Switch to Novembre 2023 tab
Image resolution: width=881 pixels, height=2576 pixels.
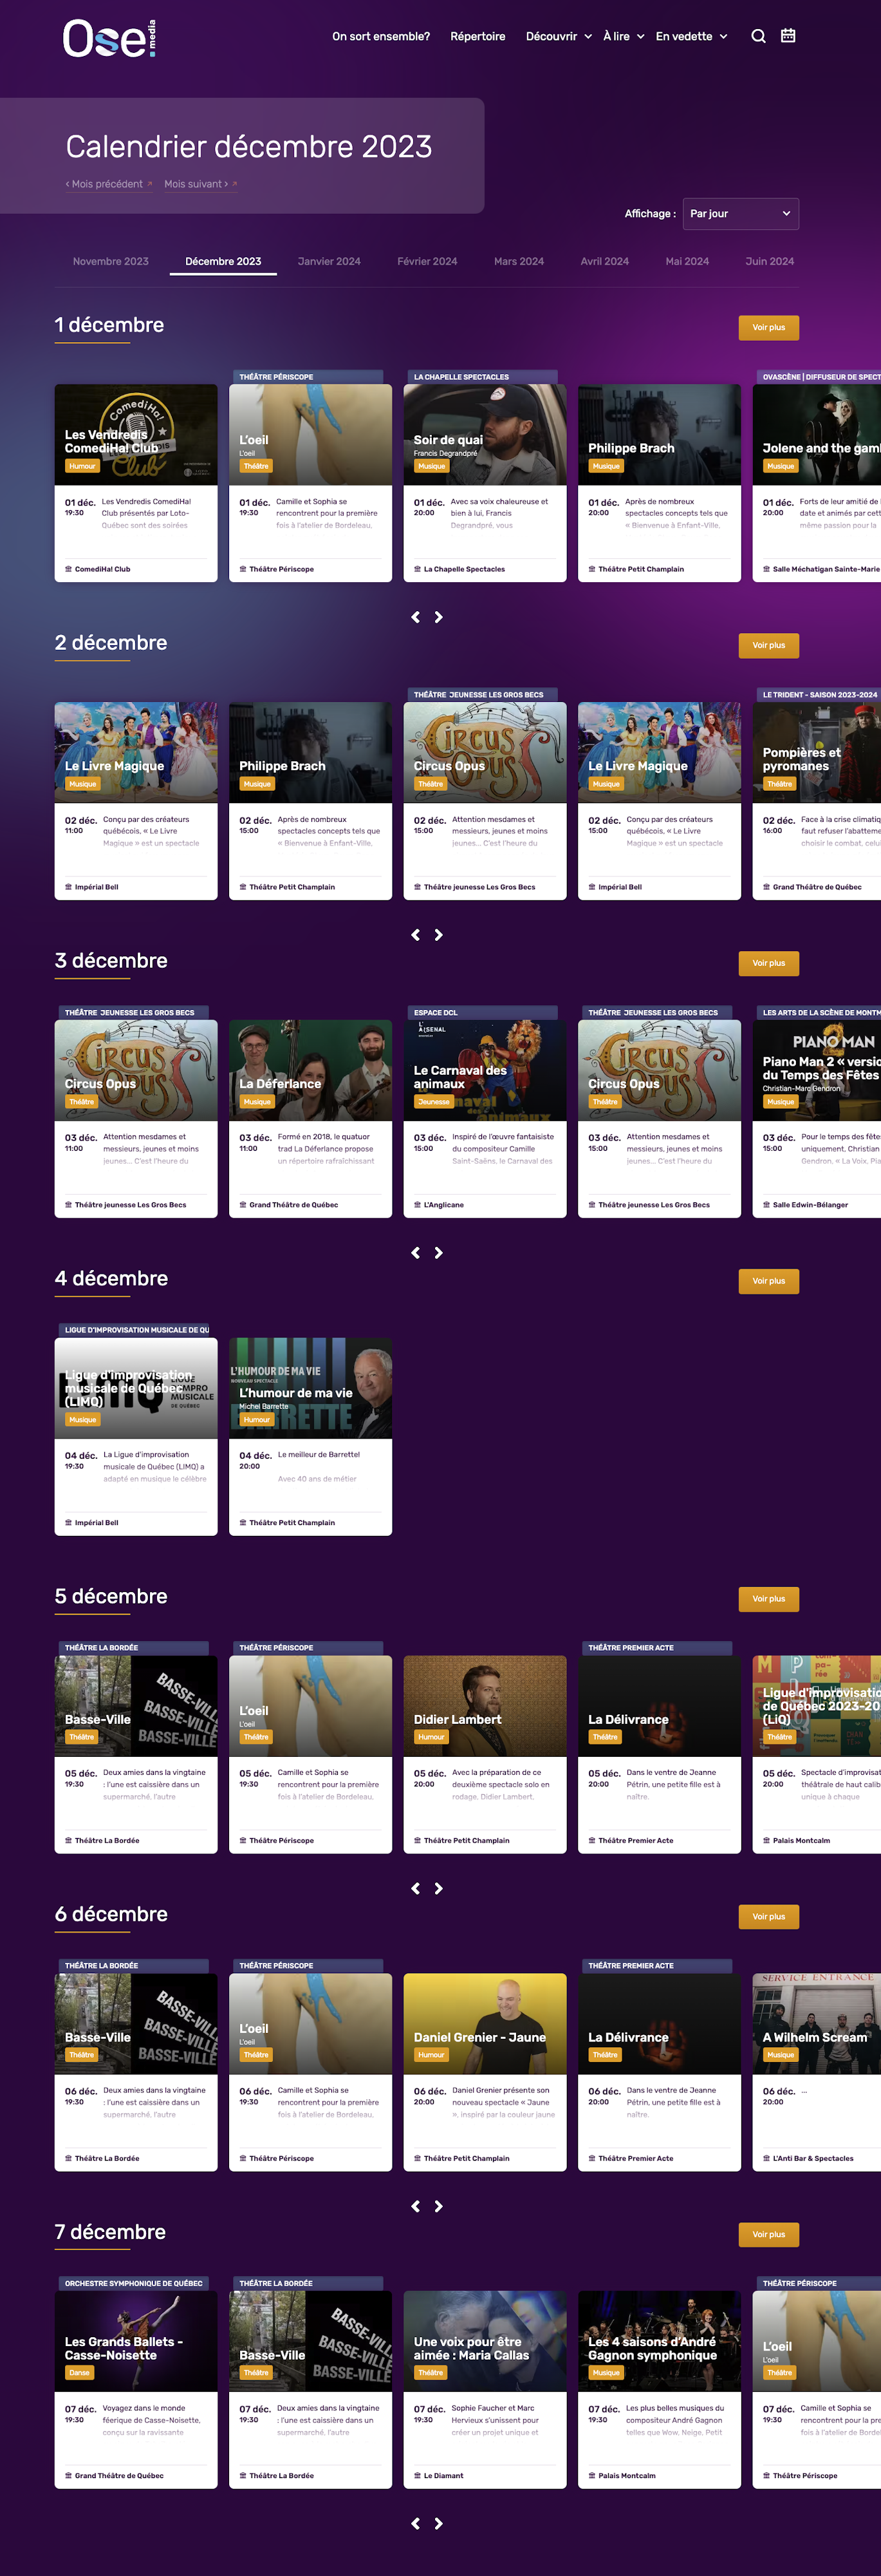point(111,261)
